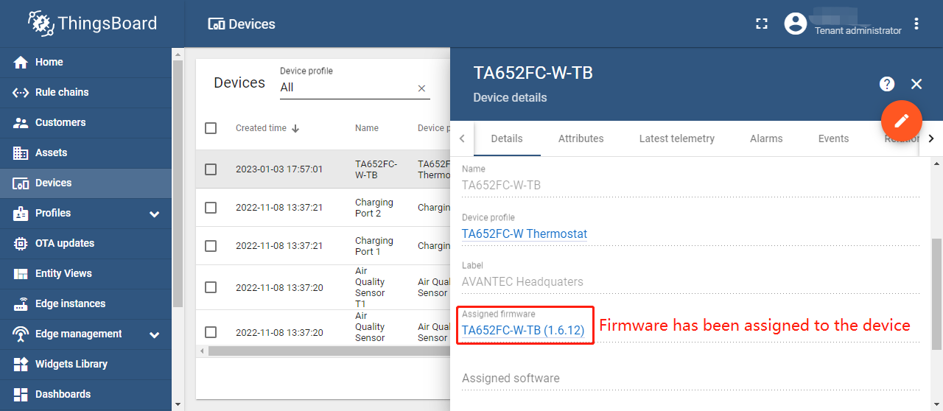This screenshot has width=943, height=411.
Task: Open assigned firmware TA652FC-W-TB (1.6.12) link
Action: coord(523,331)
